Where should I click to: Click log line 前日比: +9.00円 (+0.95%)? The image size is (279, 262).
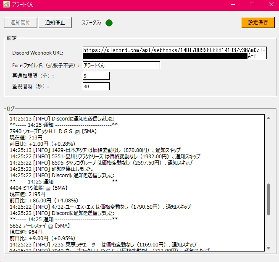(x=43, y=238)
